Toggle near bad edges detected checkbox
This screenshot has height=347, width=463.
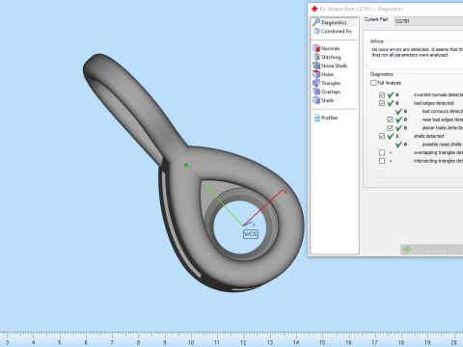click(390, 120)
